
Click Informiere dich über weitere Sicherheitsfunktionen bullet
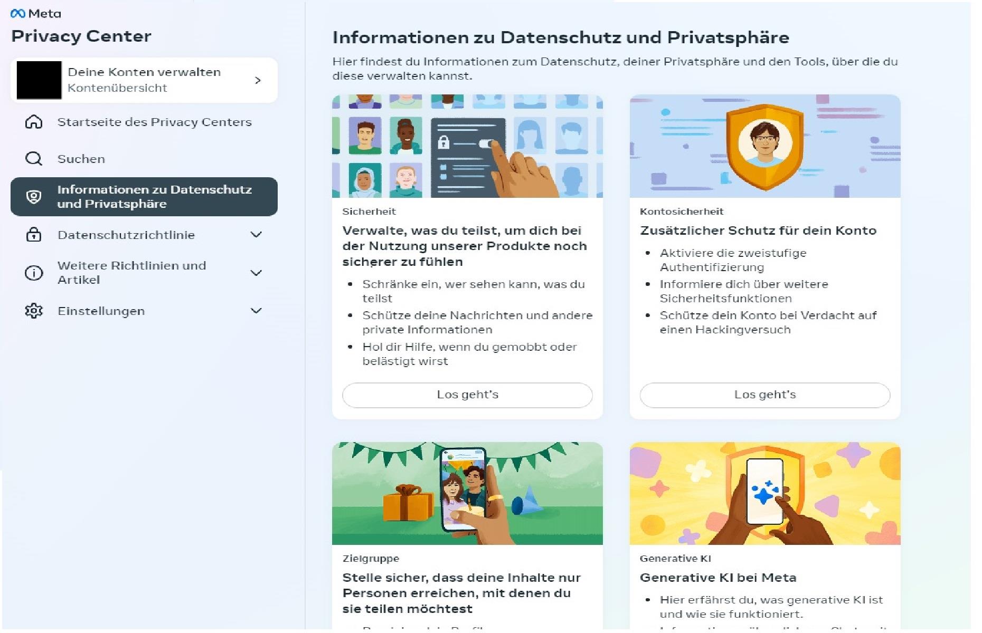744,291
